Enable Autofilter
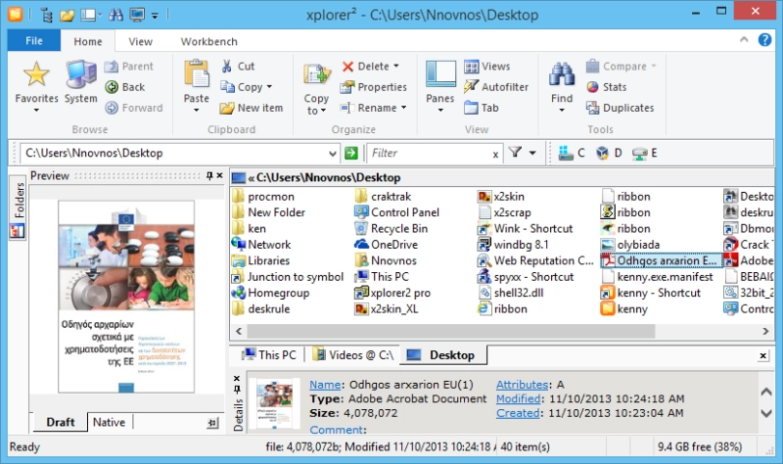Image resolution: width=783 pixels, height=464 pixels. pos(496,87)
